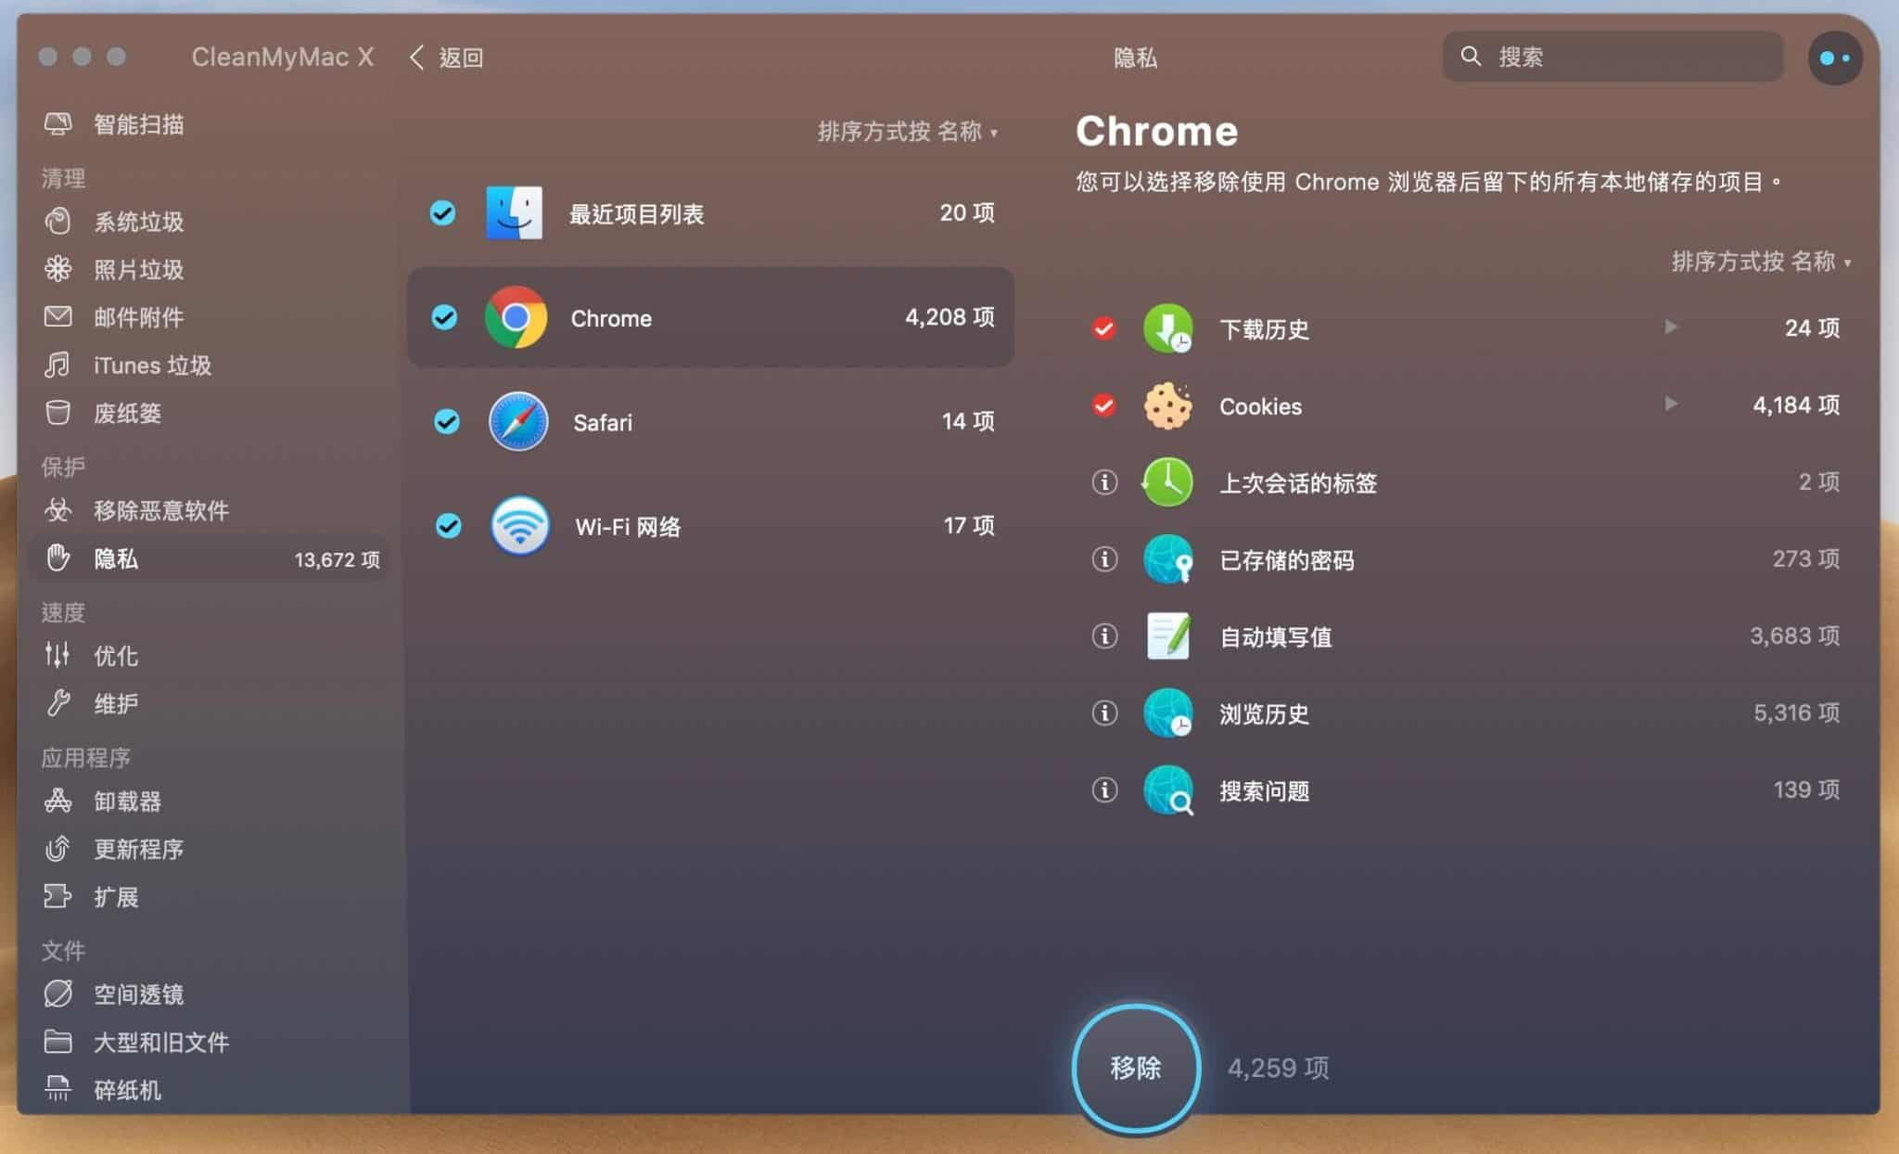The width and height of the screenshot is (1899, 1154).
Task: Click the 搜索问题 globe magnifier icon
Action: 1168,789
